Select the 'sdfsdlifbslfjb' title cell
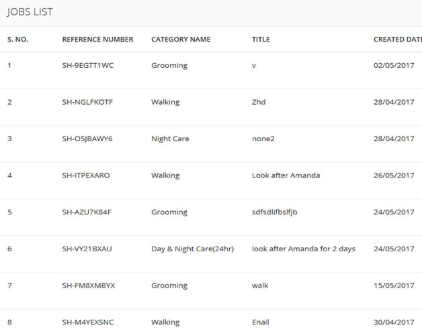 coord(274,212)
